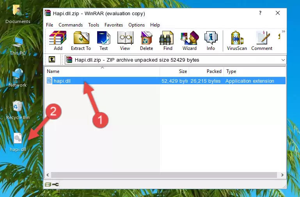Viewport: 300px width, 197px height.
Task: Click the title bar help question mark
Action: coord(260,13)
